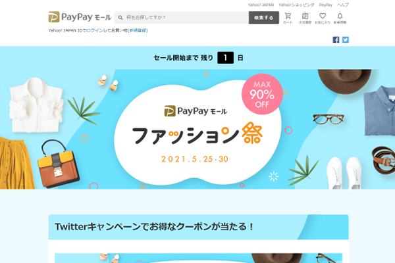The image size is (395, 263).
Task: Open the PayPay link in top bar
Action: pyautogui.click(x=325, y=5)
